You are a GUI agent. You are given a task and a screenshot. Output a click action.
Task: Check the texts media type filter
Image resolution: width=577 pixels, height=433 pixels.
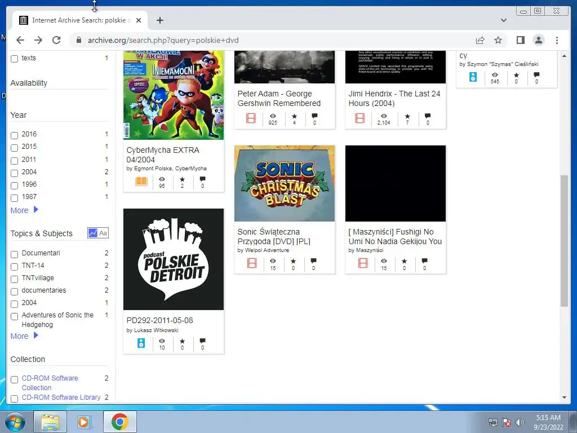click(14, 59)
